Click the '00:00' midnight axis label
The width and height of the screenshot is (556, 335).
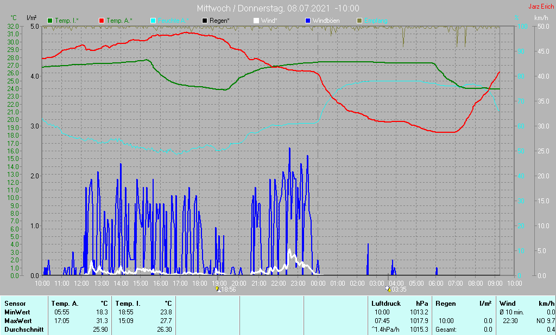pyautogui.click(x=318, y=284)
